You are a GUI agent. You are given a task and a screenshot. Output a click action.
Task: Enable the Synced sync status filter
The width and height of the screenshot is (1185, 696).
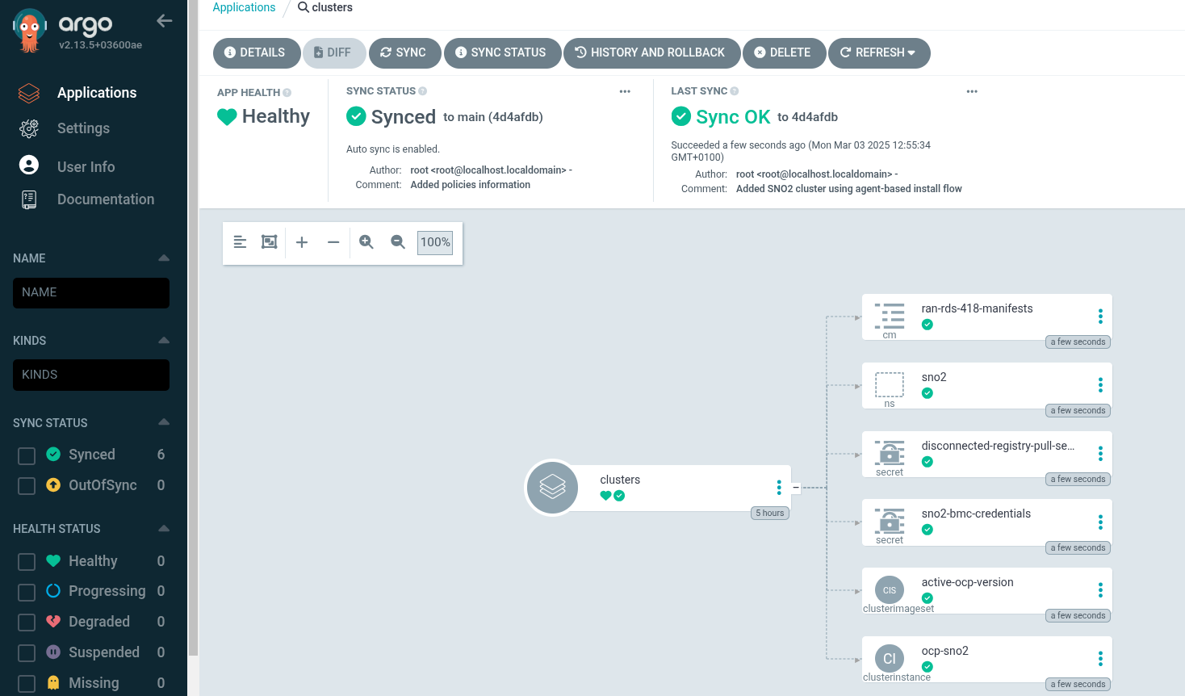pyautogui.click(x=25, y=455)
